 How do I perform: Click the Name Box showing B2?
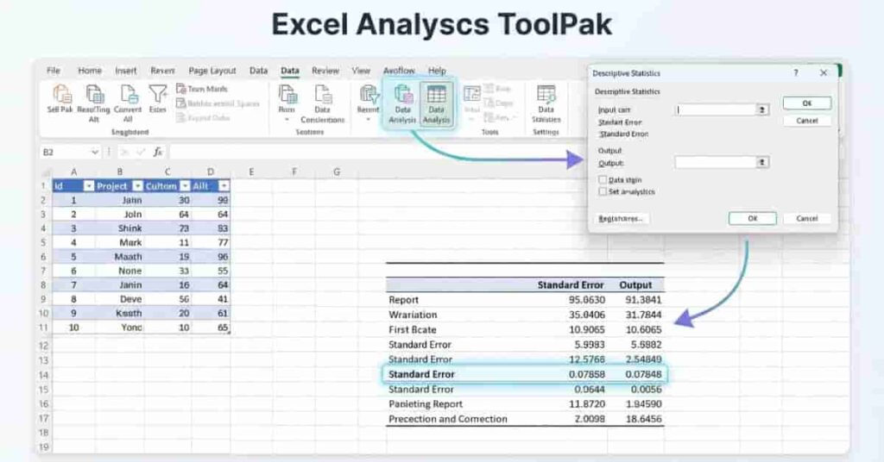coord(64,152)
